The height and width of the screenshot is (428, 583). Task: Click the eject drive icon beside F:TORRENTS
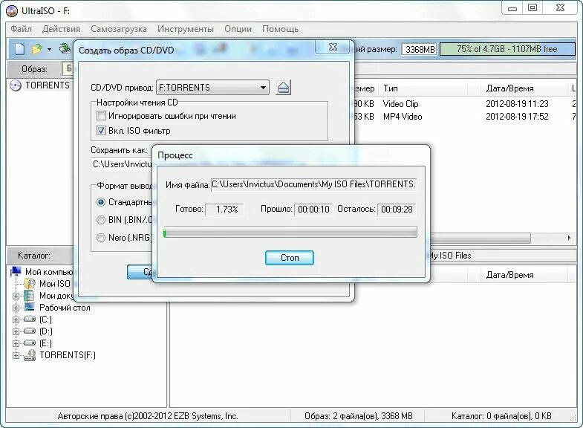(283, 88)
